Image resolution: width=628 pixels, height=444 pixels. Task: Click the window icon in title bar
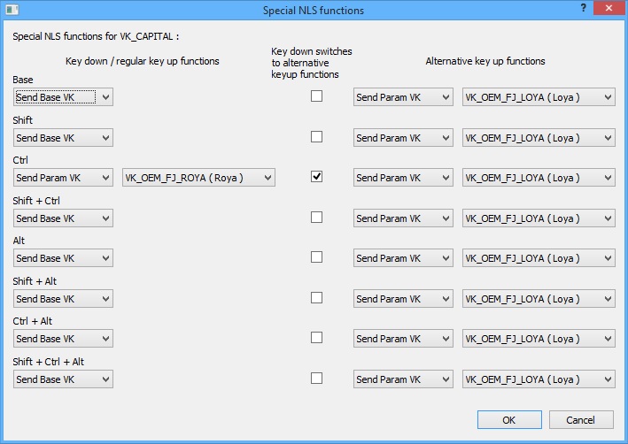point(12,9)
